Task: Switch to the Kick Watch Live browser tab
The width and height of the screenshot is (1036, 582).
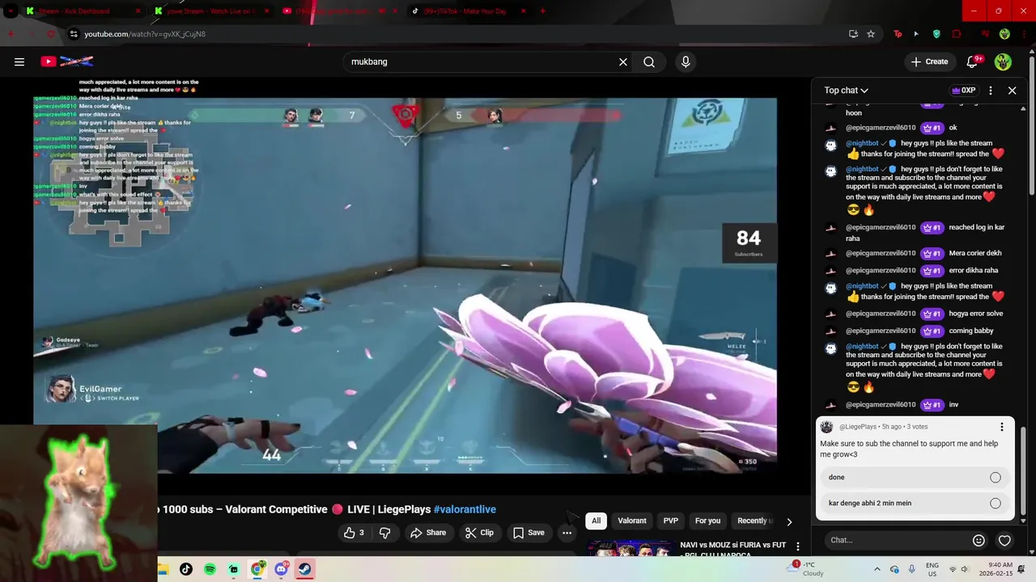Action: tap(210, 11)
